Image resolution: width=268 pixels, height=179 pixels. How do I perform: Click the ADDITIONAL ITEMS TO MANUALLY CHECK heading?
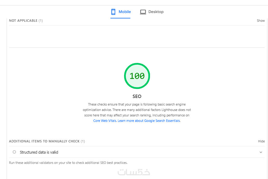click(x=44, y=141)
